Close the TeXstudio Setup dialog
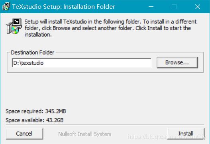This screenshot has width=210, height=144. click(198, 6)
